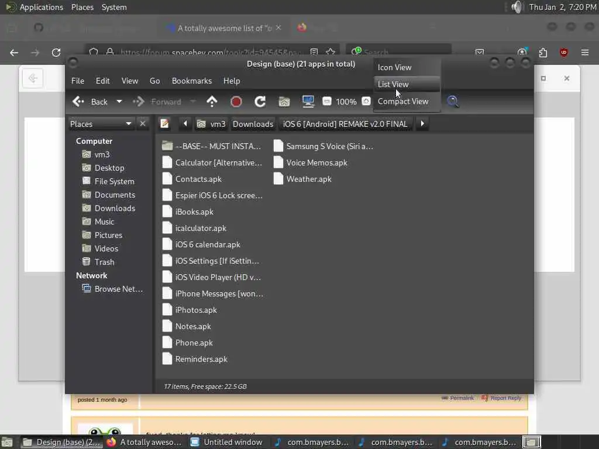Viewport: 599px width, 449px height.
Task: Zoom in with the plus icon
Action: click(x=366, y=101)
